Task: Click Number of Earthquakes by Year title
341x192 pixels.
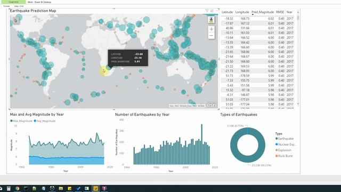Action: (142, 114)
